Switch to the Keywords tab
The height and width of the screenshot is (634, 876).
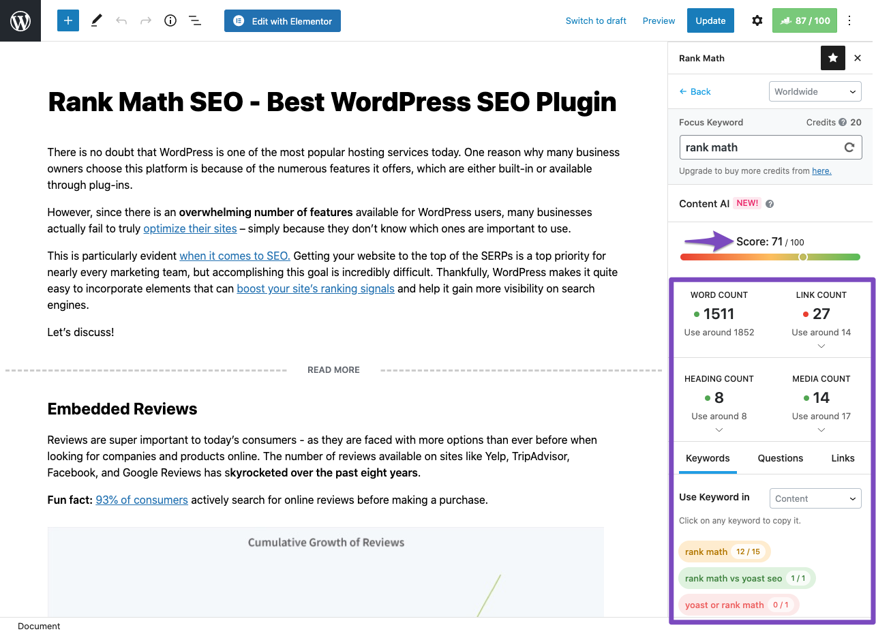click(x=708, y=458)
